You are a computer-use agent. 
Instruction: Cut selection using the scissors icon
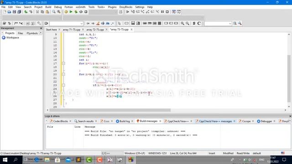tap(37, 12)
